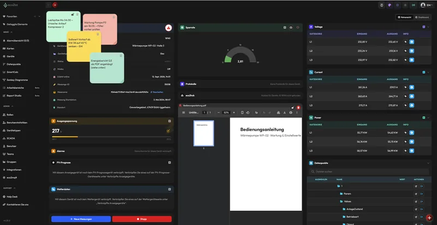Collapse the Current panel chevron

point(428,72)
